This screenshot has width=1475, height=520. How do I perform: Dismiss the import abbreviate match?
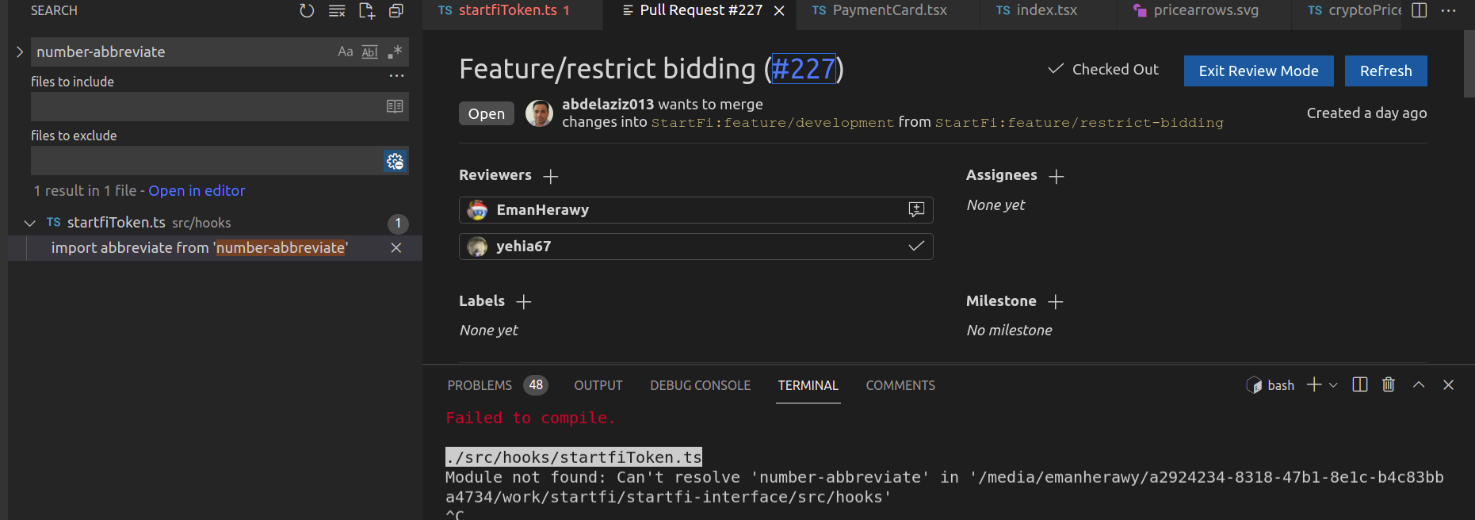pos(396,248)
